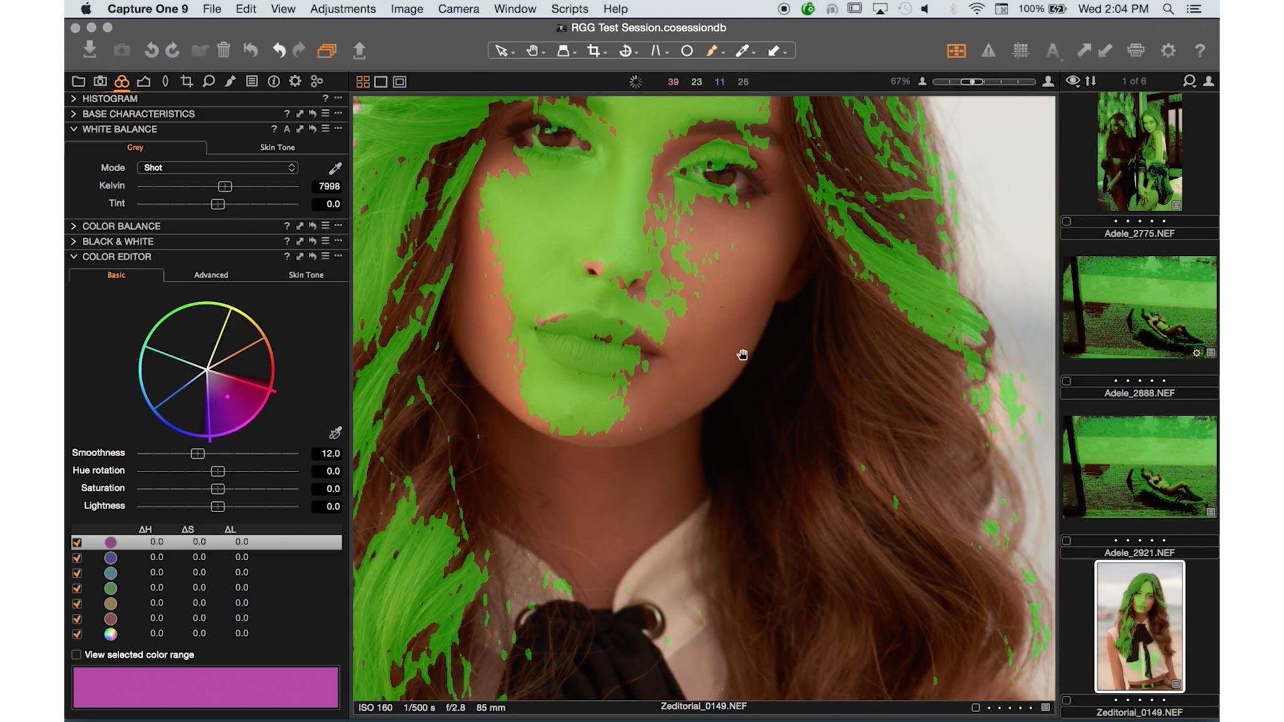Expand the Color Balance panel

coord(73,226)
